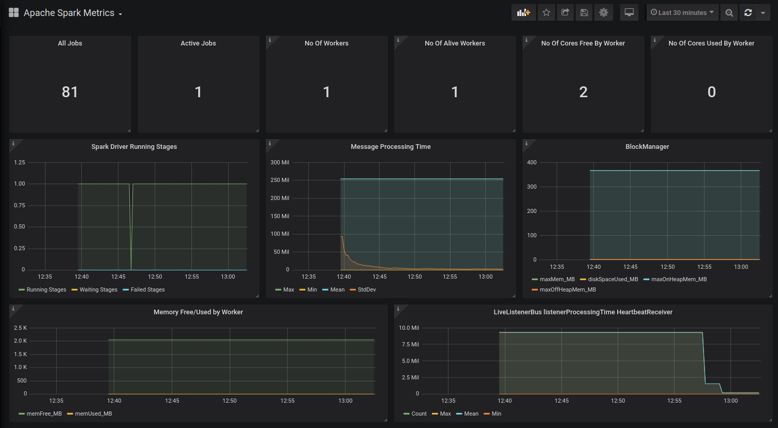Click info icon on Cores Free By Worker panel
This screenshot has width=778, height=428.
[526, 40]
